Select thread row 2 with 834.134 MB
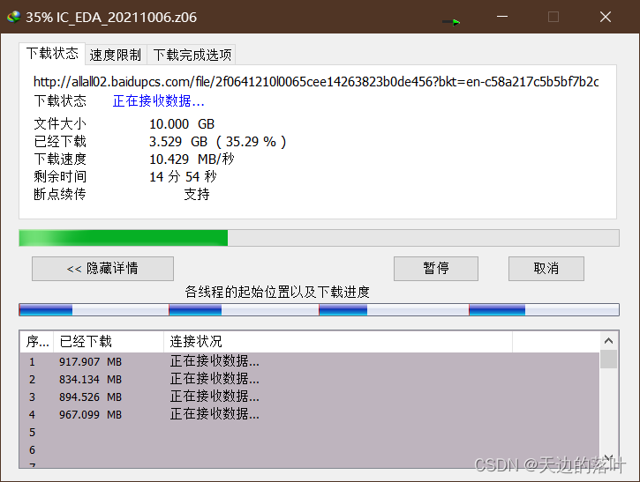 click(309, 379)
